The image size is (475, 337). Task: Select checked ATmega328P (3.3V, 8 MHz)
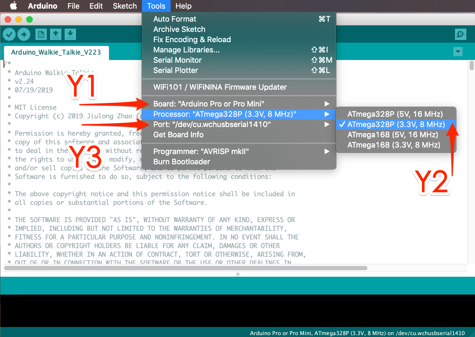pos(396,124)
